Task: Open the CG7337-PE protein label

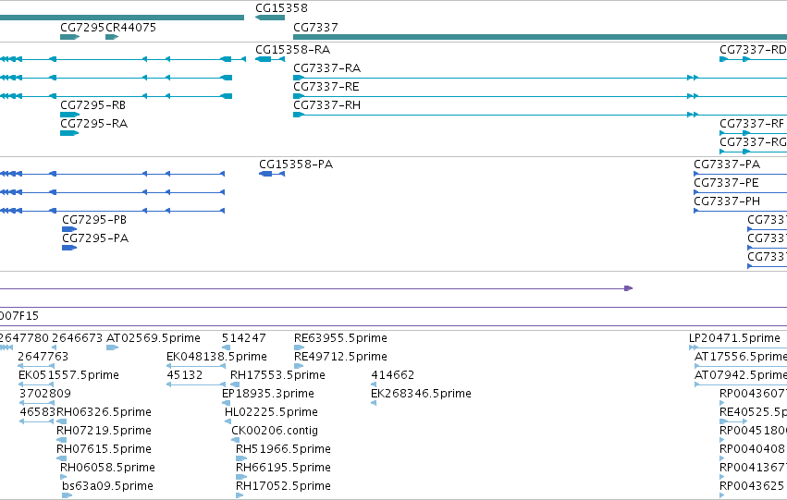Action: [726, 183]
